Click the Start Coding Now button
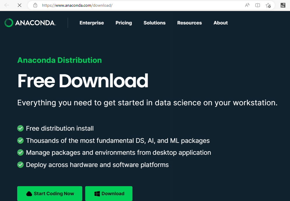This screenshot has width=290, height=201. tap(50, 193)
